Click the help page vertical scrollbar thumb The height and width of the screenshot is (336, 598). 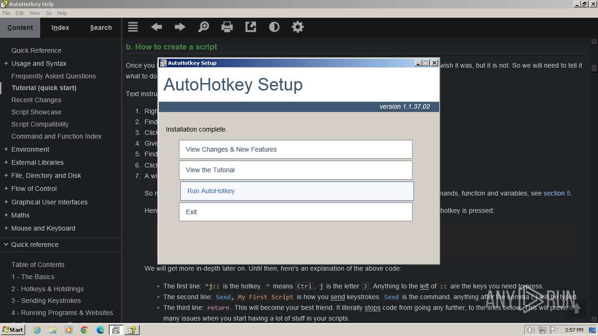(594, 68)
